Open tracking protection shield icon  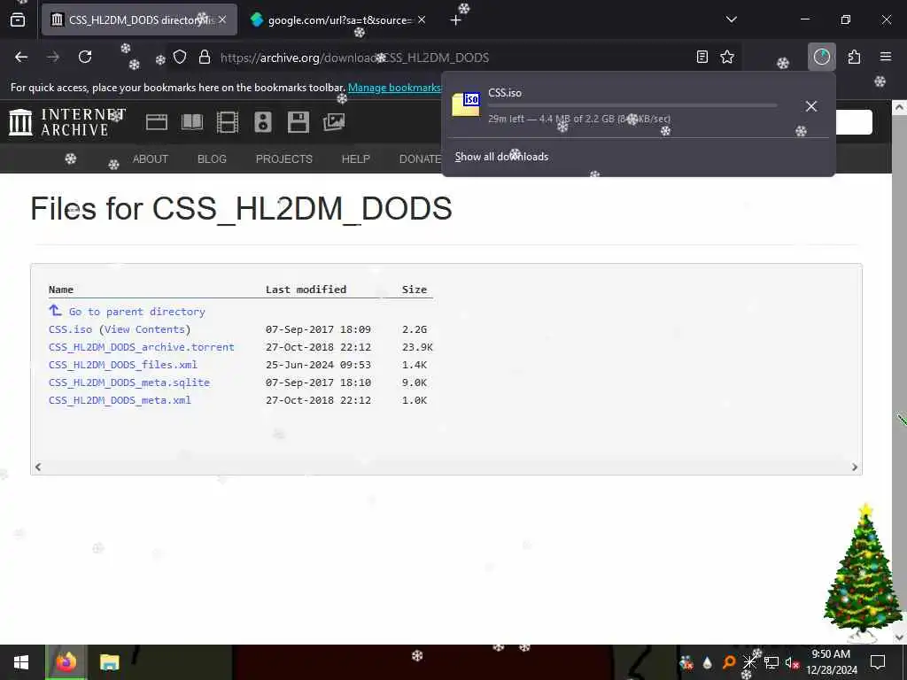pos(180,57)
